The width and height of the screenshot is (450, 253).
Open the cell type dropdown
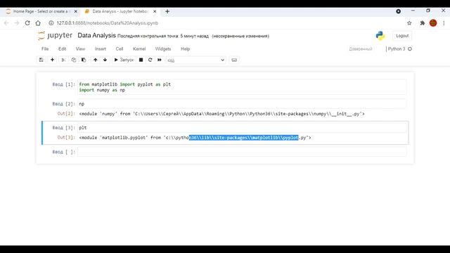[196, 60]
